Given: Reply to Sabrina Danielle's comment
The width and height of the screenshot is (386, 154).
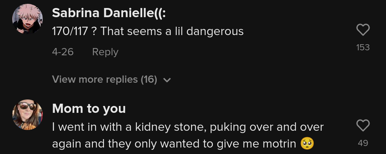Looking at the screenshot, I should [x=105, y=52].
